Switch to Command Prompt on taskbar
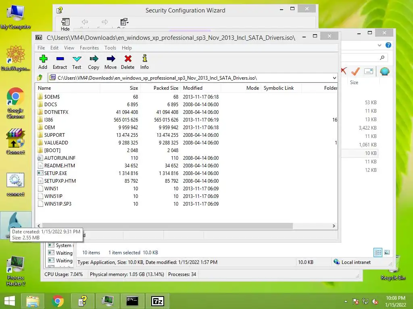 tap(132, 301)
